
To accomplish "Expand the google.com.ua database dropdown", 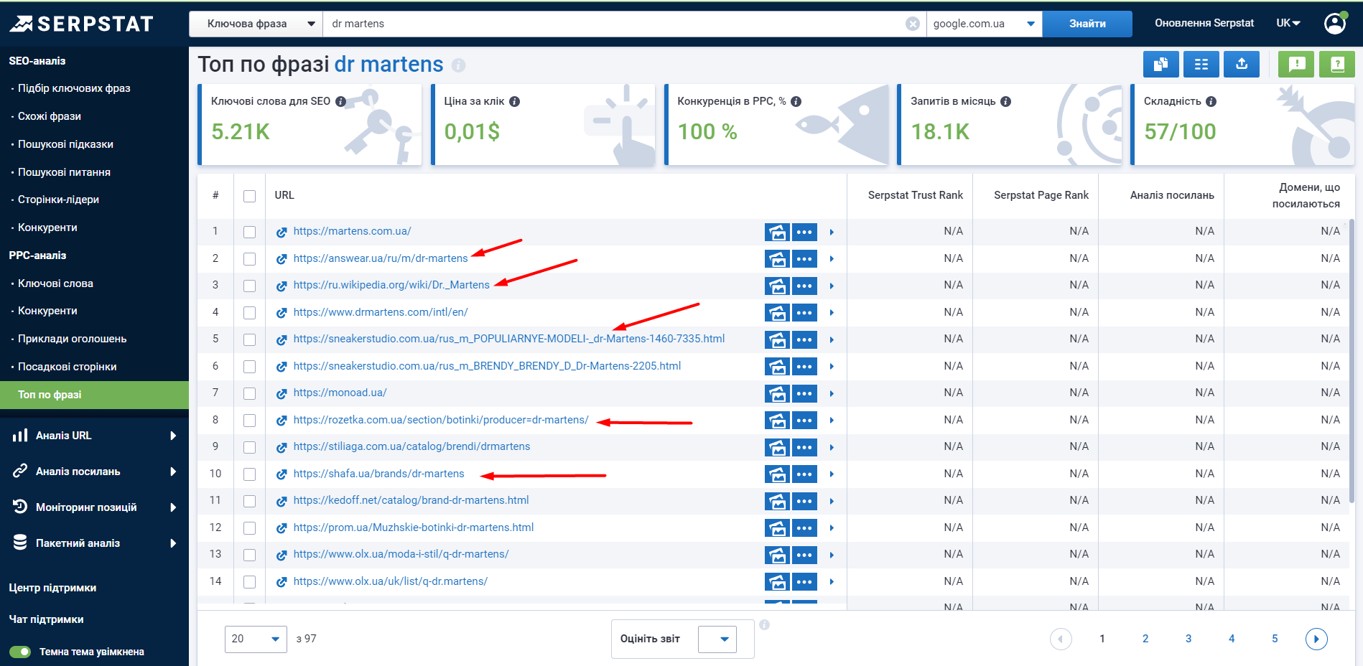I will pos(984,24).
